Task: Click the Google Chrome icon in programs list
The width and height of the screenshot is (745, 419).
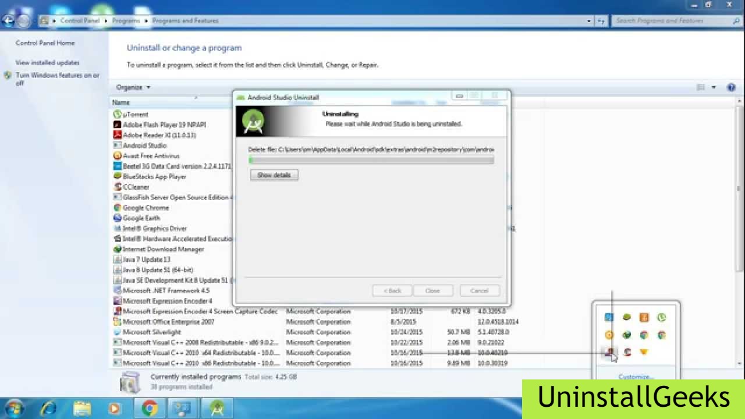Action: 117,208
